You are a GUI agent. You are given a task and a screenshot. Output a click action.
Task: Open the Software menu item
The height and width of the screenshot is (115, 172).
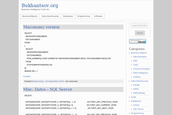click(98, 16)
